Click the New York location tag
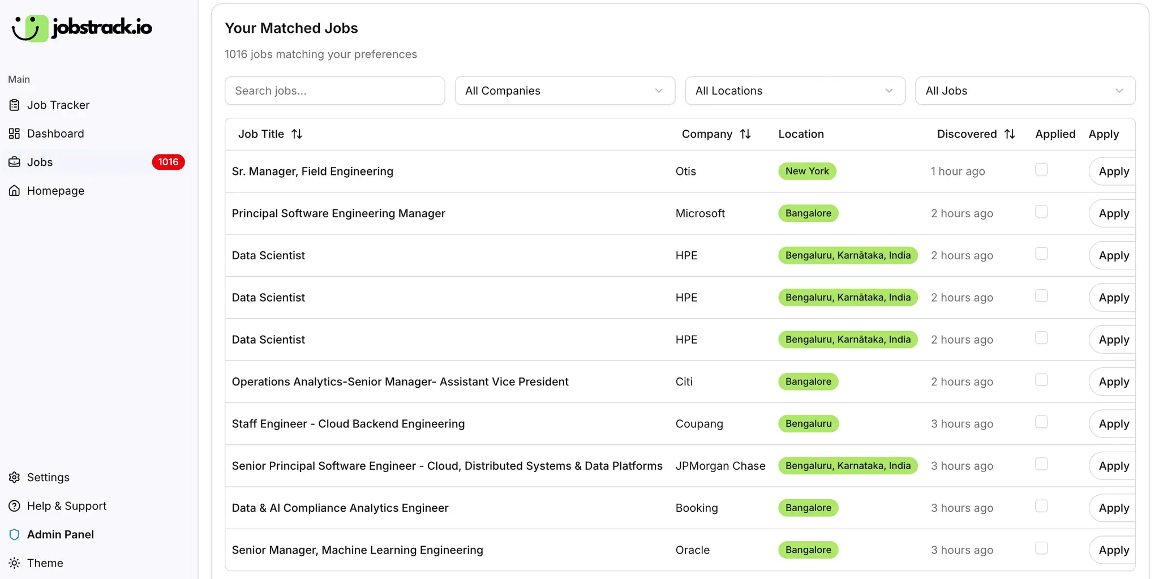Viewport: 1159px width, 579px height. [x=807, y=171]
